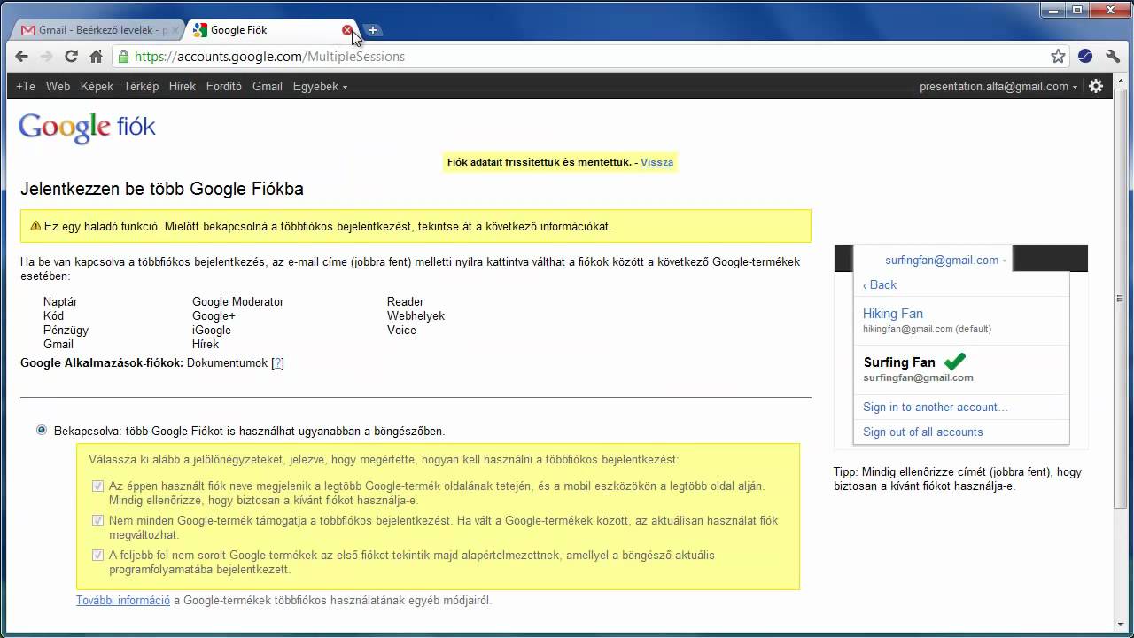The width and height of the screenshot is (1134, 638).
Task: Expand the Egyebek dropdown
Action: coord(320,87)
